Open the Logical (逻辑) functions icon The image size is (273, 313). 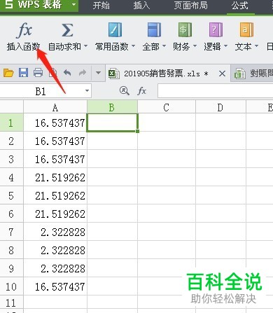coord(216,29)
